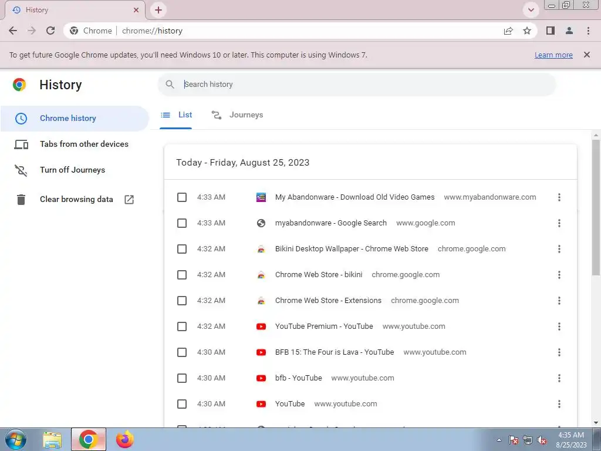This screenshot has width=601, height=451.
Task: Open actions menu for My Abandonware entry
Action: (x=559, y=197)
